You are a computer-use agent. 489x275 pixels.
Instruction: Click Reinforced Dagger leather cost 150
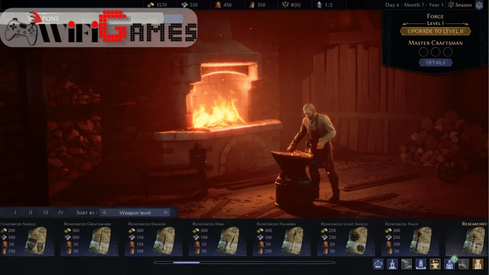tap(140, 244)
